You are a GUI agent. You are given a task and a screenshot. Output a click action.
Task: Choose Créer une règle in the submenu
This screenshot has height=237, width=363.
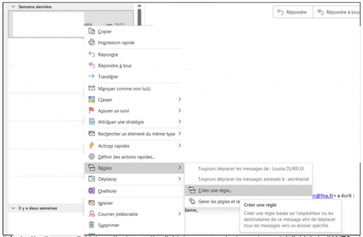pyautogui.click(x=249, y=190)
